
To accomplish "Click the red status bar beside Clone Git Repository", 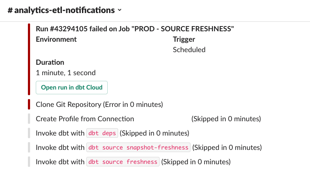I will (x=29, y=104).
